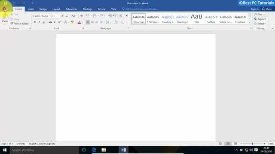Open the Find dropdown arrow in Editing
This screenshot has width=275, height=154.
pos(265,14)
